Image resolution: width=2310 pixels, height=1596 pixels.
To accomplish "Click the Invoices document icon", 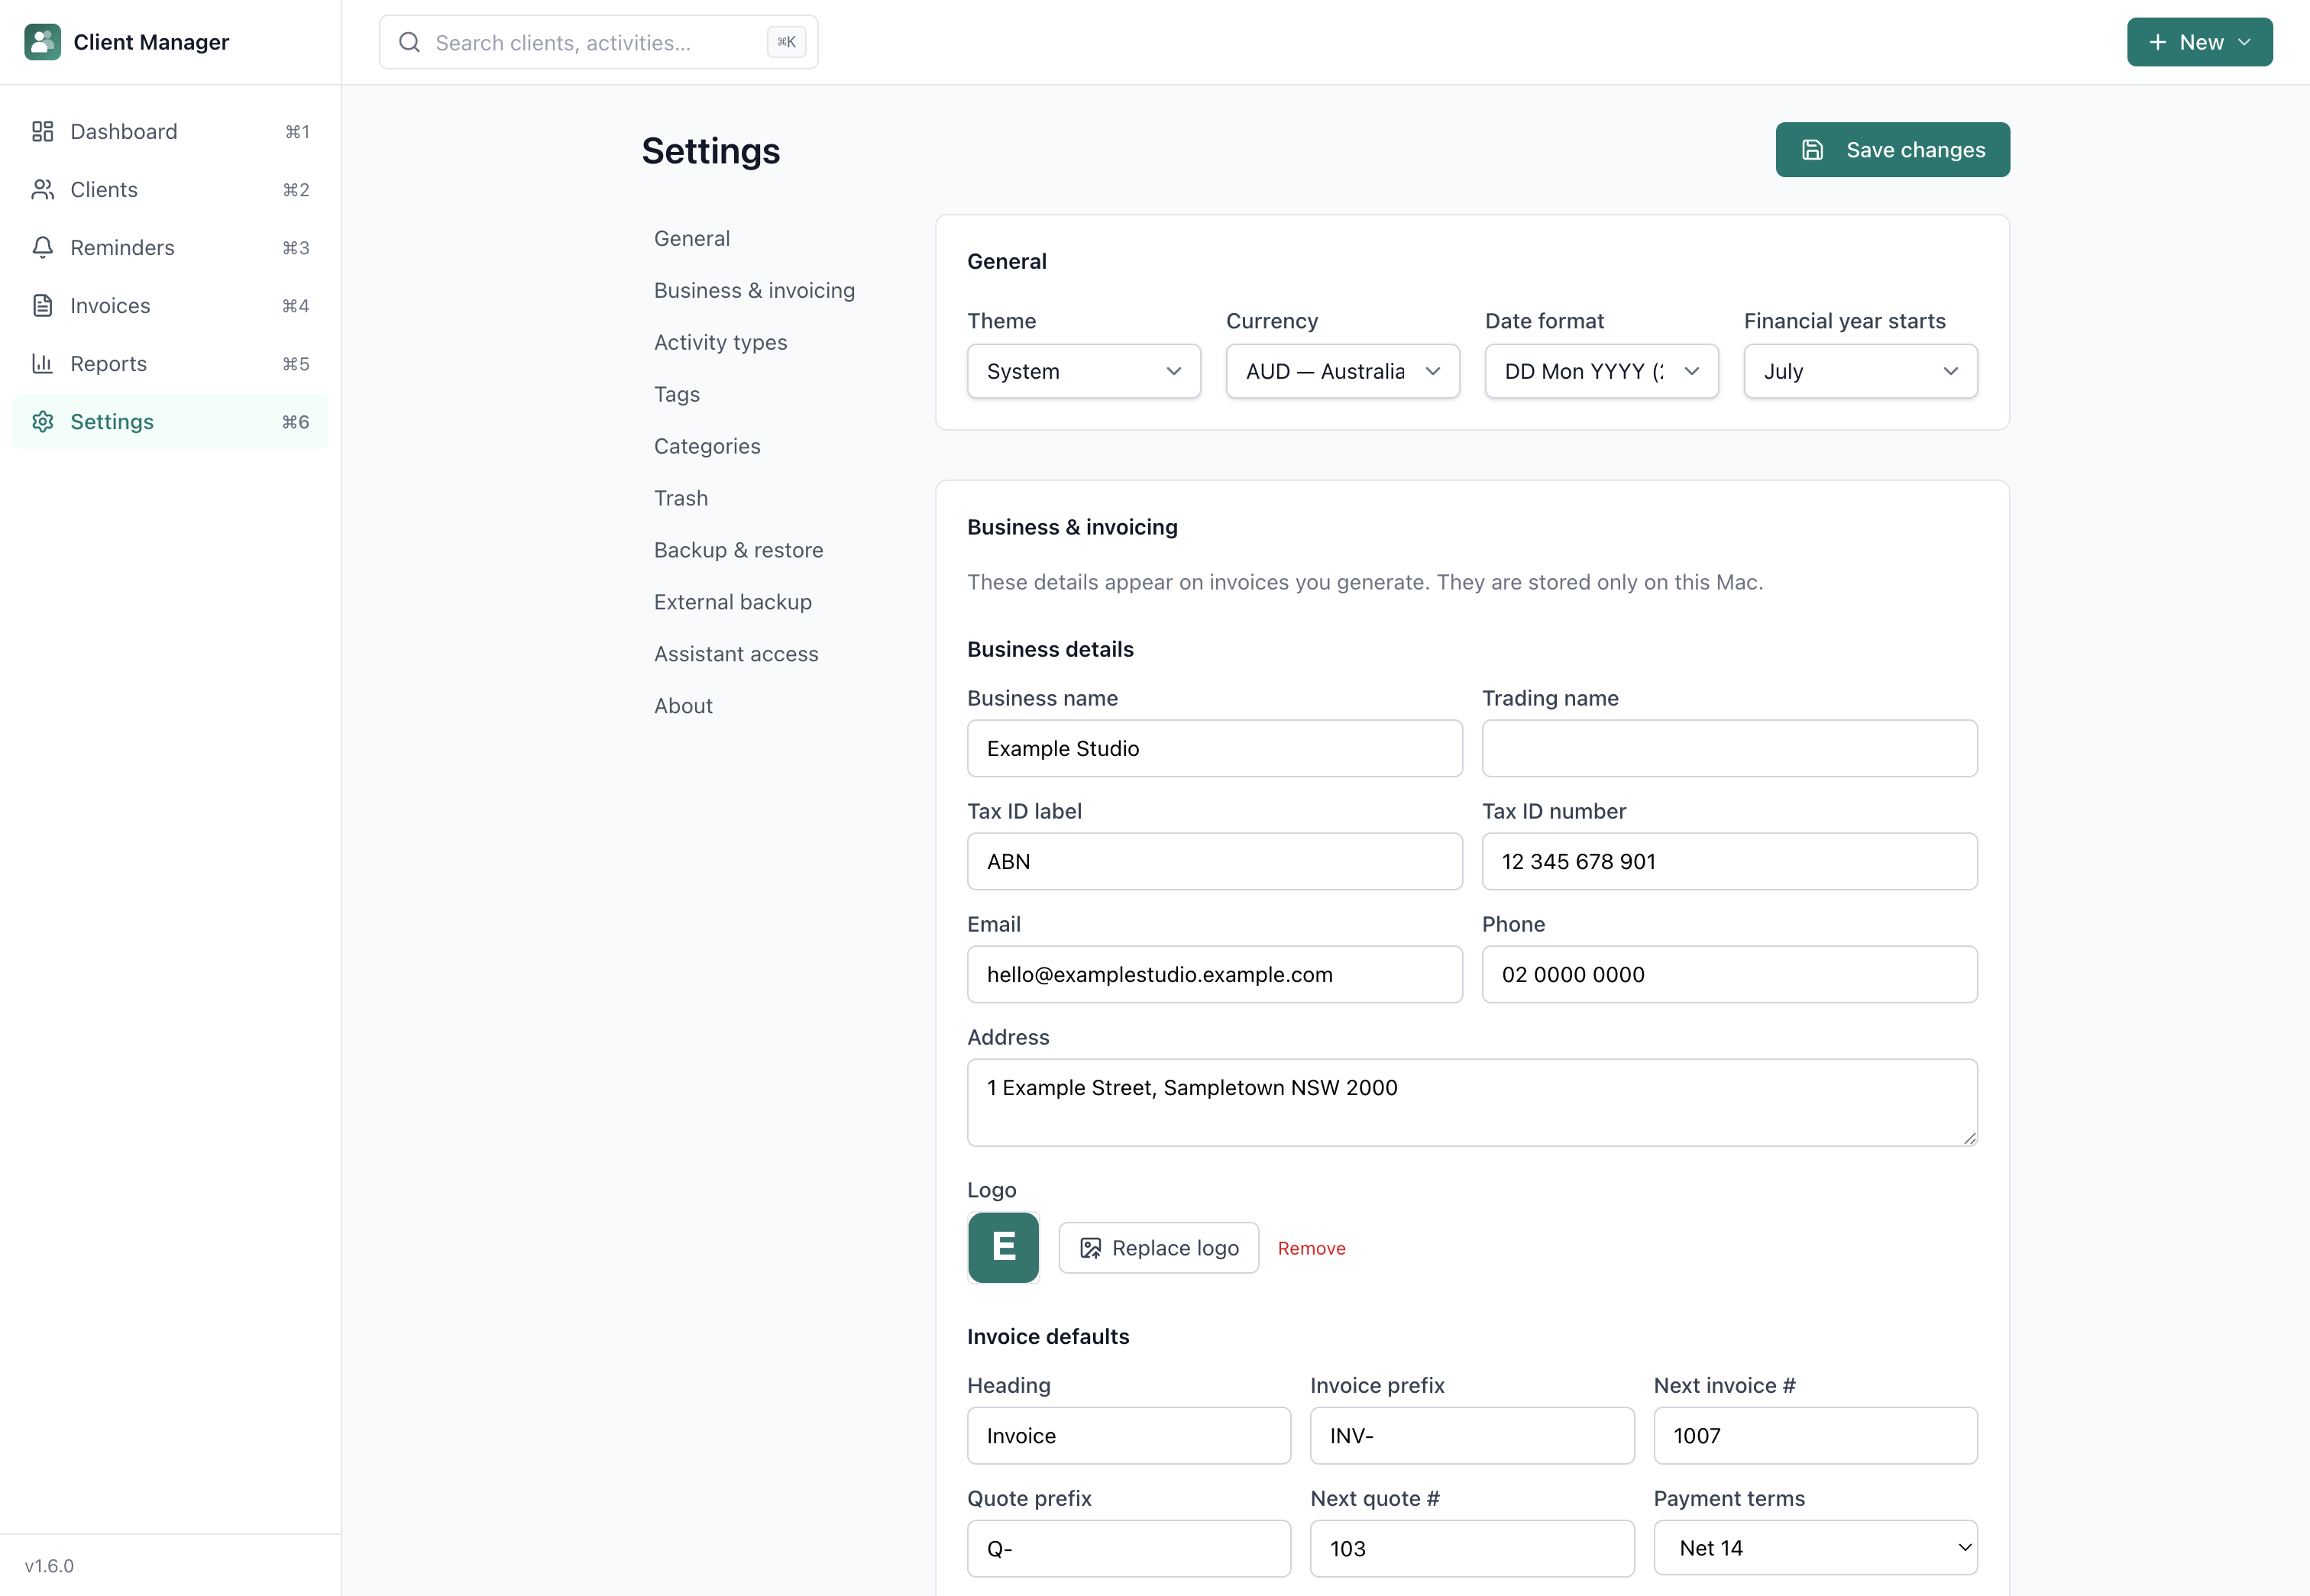I will point(42,305).
